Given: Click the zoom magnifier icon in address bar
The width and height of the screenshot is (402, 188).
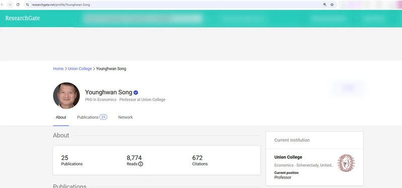Looking at the screenshot, I should coord(325,5).
